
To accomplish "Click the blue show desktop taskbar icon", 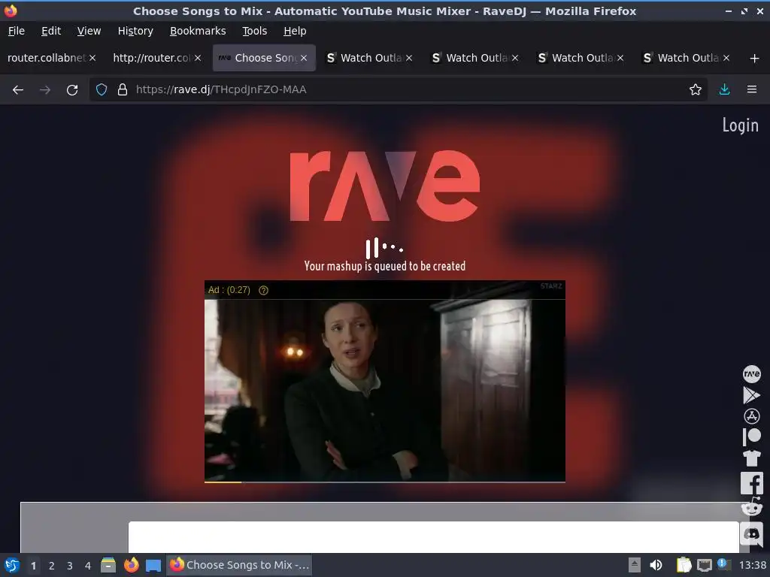I will point(153,566).
